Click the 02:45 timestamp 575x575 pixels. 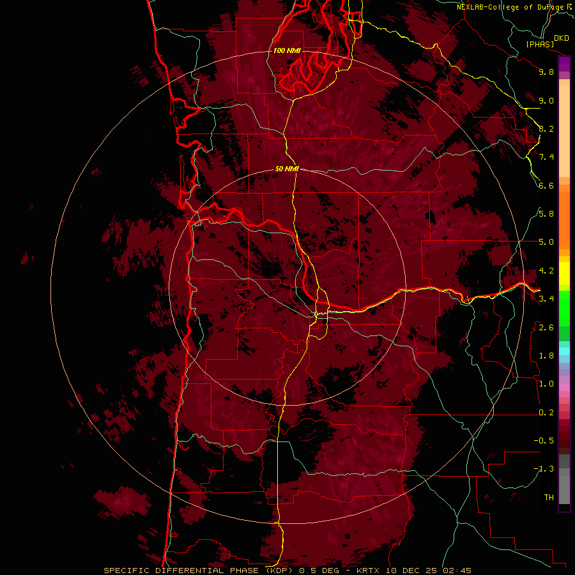(457, 571)
